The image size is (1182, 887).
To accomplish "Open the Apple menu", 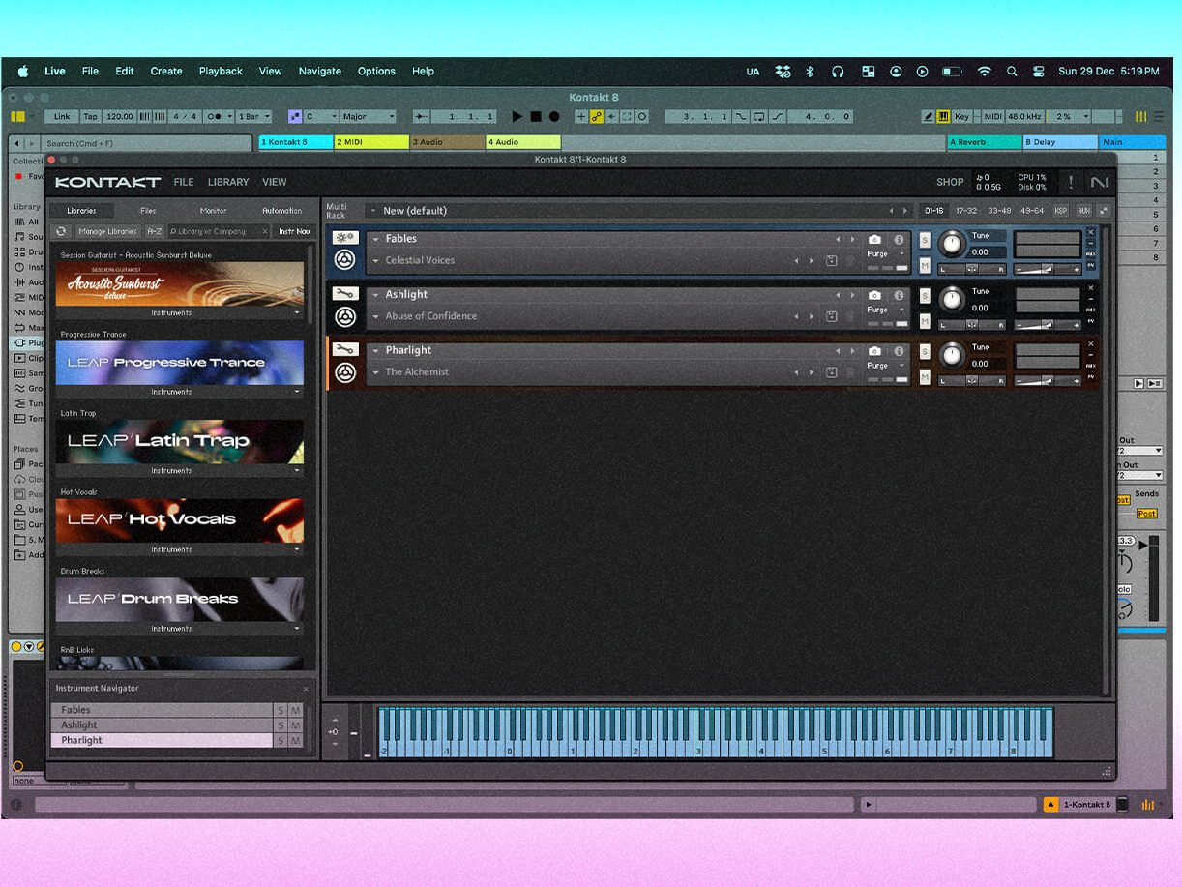I will click(23, 71).
